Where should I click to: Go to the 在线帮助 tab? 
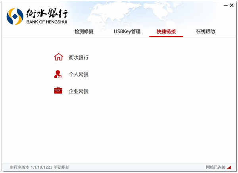(205, 31)
